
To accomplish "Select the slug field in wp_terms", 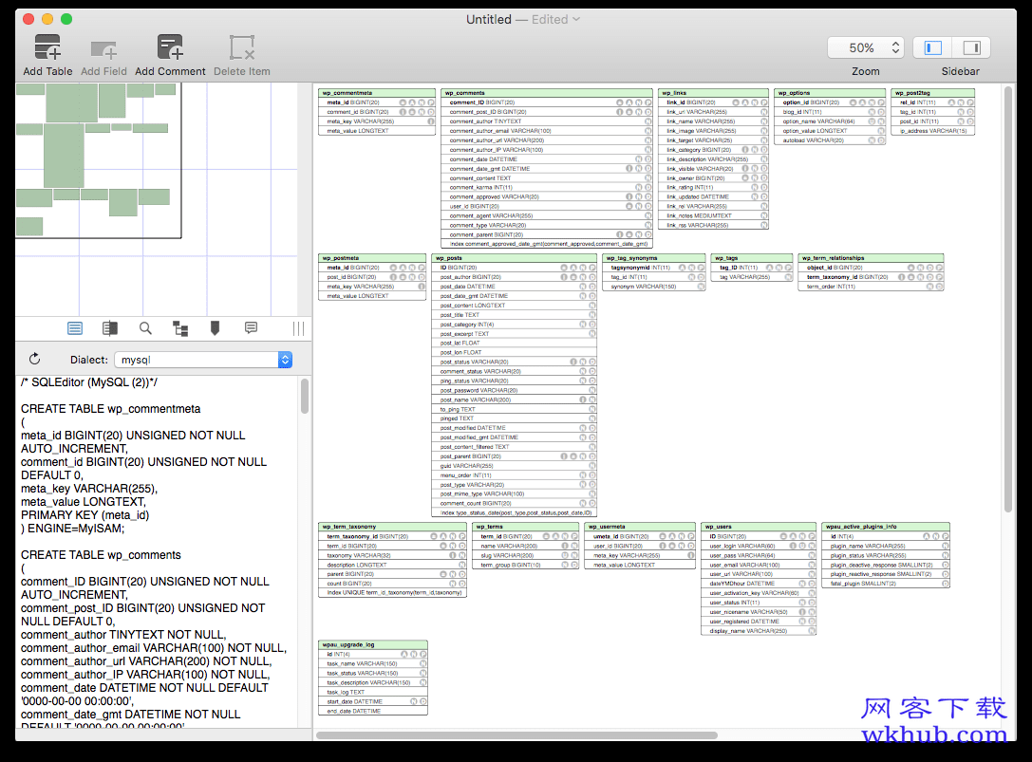I will click(x=525, y=555).
